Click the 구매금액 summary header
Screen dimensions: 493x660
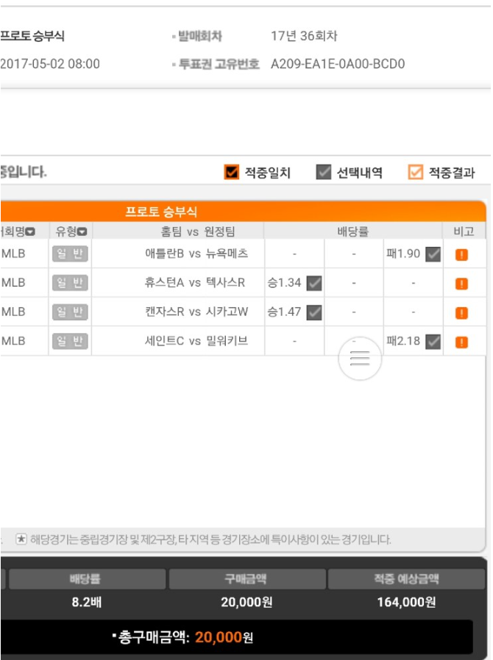click(x=247, y=579)
